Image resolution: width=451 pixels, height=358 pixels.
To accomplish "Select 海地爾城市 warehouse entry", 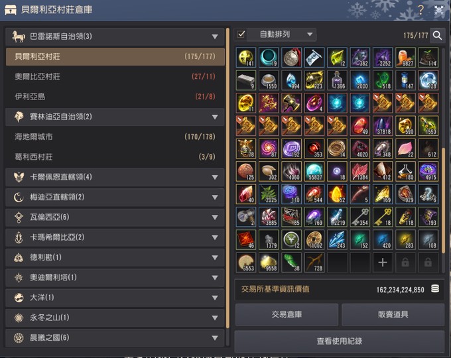I will [115, 137].
